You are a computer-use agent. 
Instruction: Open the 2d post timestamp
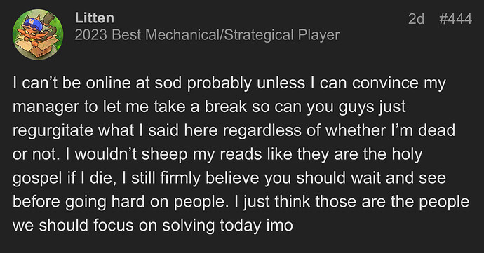[x=416, y=19]
